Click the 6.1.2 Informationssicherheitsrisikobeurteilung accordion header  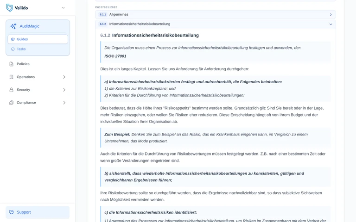tap(215, 24)
